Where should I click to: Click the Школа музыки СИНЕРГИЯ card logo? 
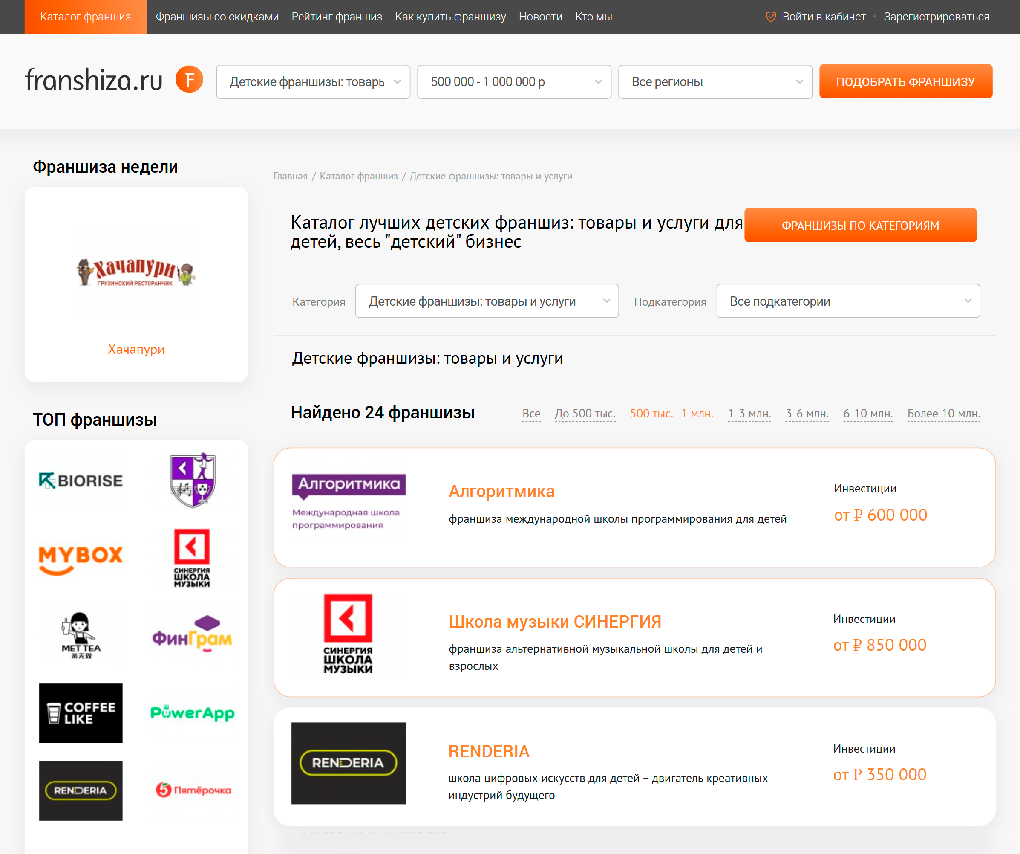click(x=348, y=633)
